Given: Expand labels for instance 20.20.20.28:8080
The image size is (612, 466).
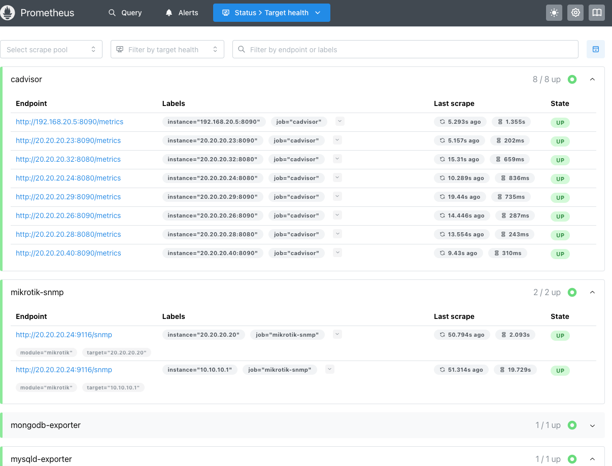Looking at the screenshot, I should coord(337,234).
